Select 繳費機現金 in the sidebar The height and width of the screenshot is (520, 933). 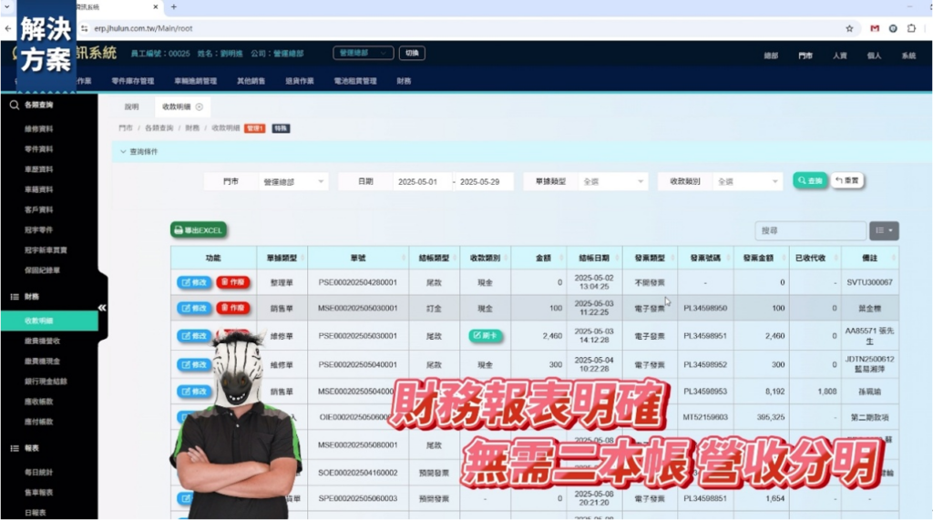click(x=46, y=361)
